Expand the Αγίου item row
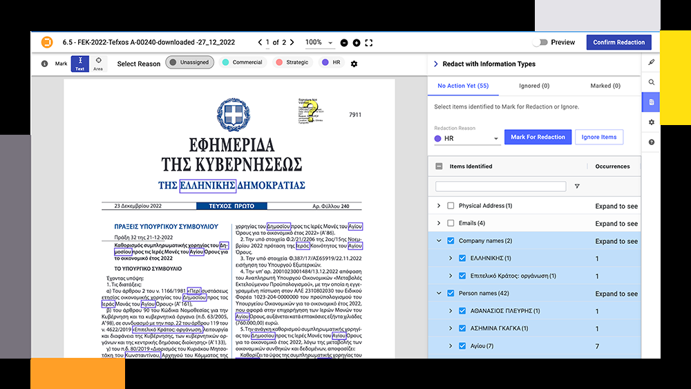The height and width of the screenshot is (389, 691). pos(451,346)
